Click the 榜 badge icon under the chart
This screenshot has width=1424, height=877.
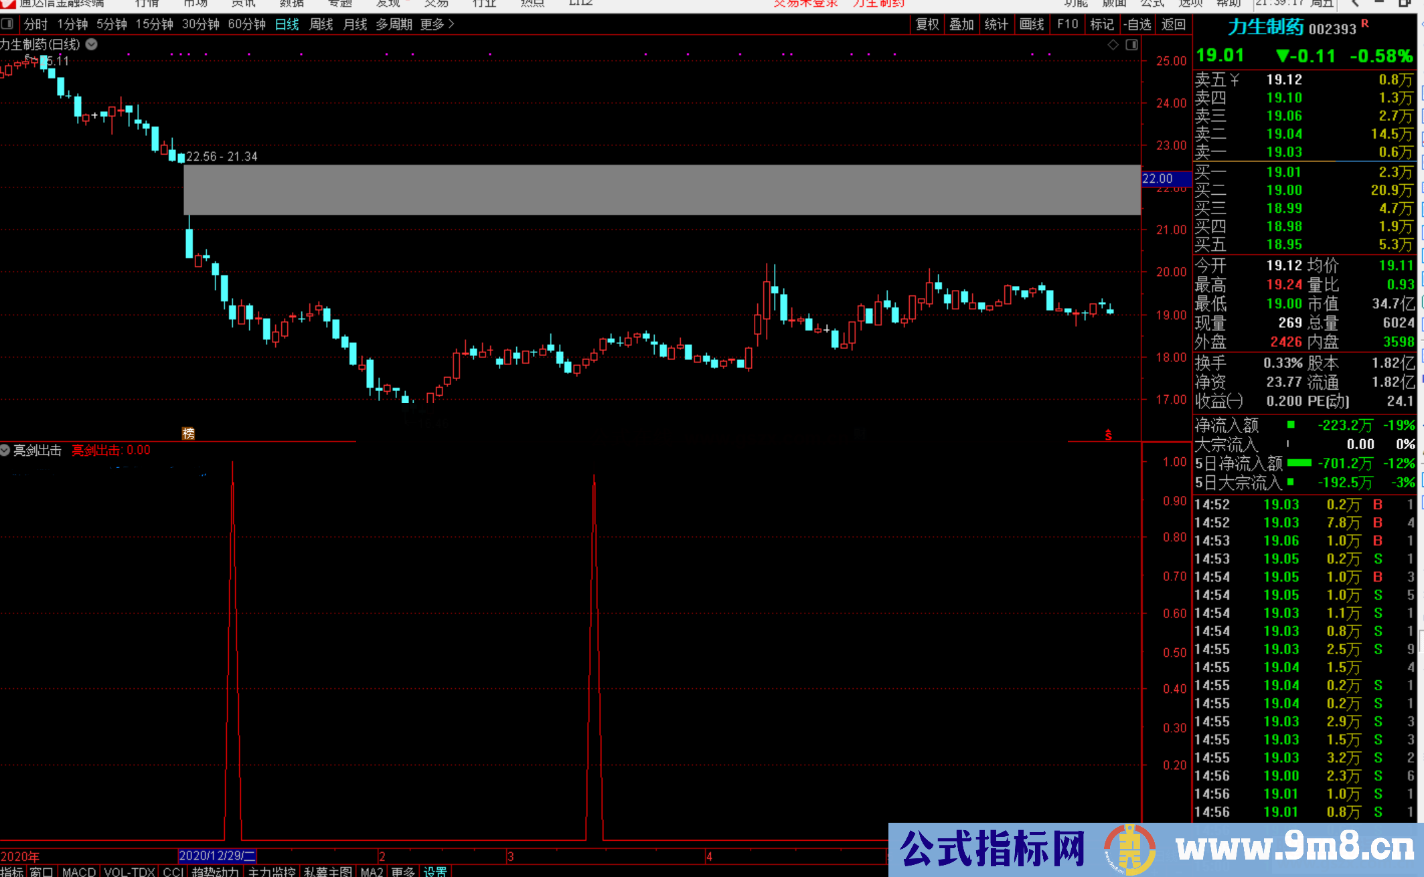click(x=188, y=433)
